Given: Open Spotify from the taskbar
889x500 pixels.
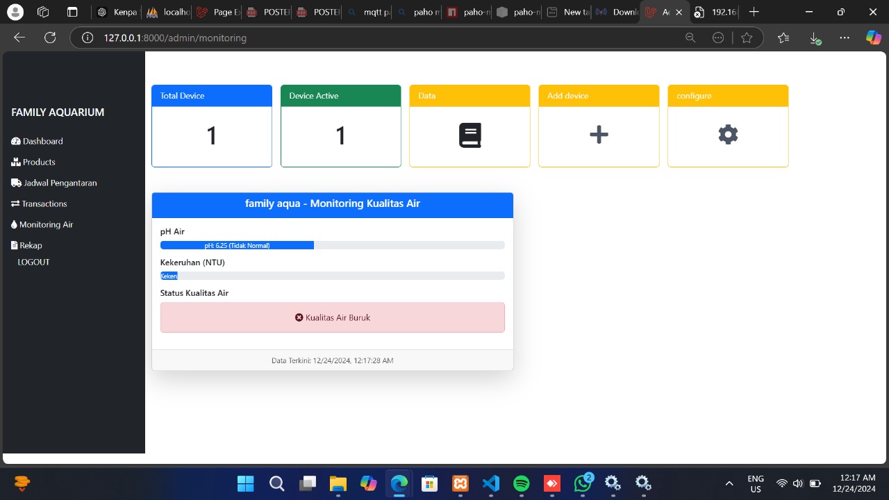Looking at the screenshot, I should click(x=522, y=483).
